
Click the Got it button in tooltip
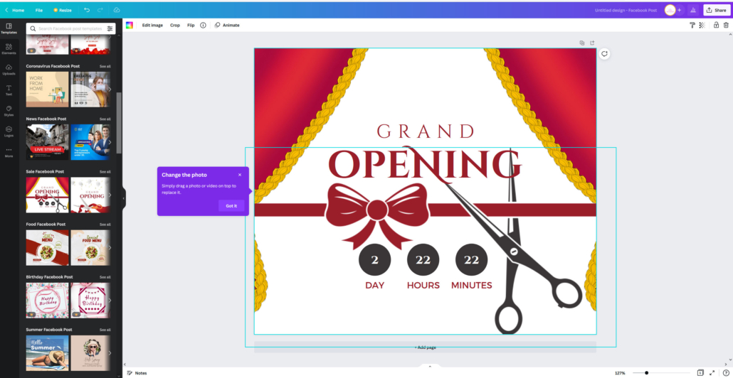coord(231,205)
